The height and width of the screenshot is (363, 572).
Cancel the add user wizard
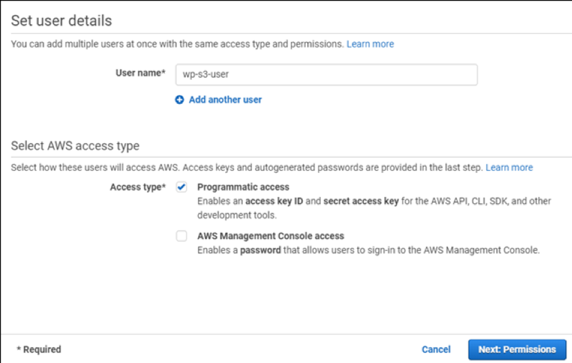click(x=436, y=349)
